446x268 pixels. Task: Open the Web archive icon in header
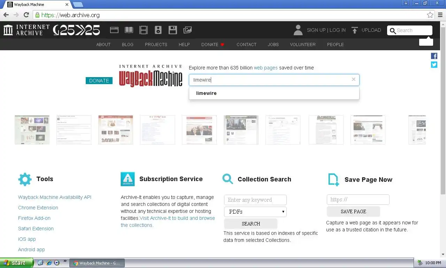tap(114, 30)
